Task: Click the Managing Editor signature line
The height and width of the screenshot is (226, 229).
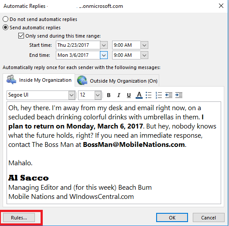Action: [80, 188]
